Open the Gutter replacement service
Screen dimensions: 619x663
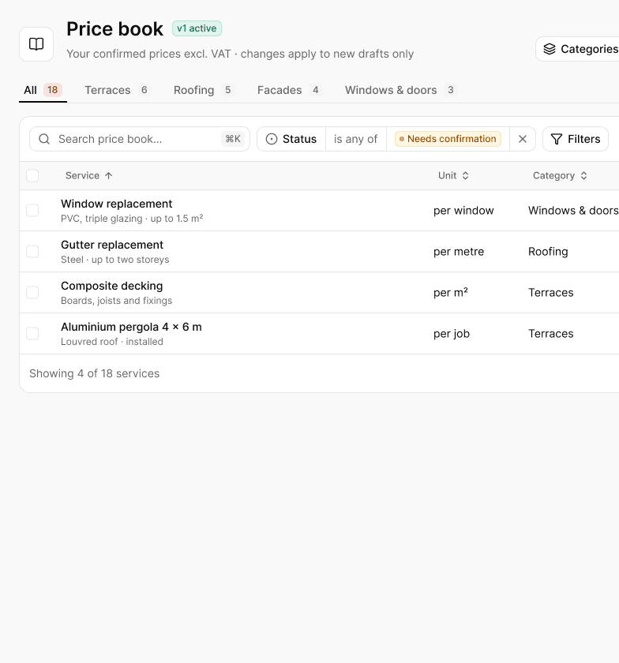(112, 245)
